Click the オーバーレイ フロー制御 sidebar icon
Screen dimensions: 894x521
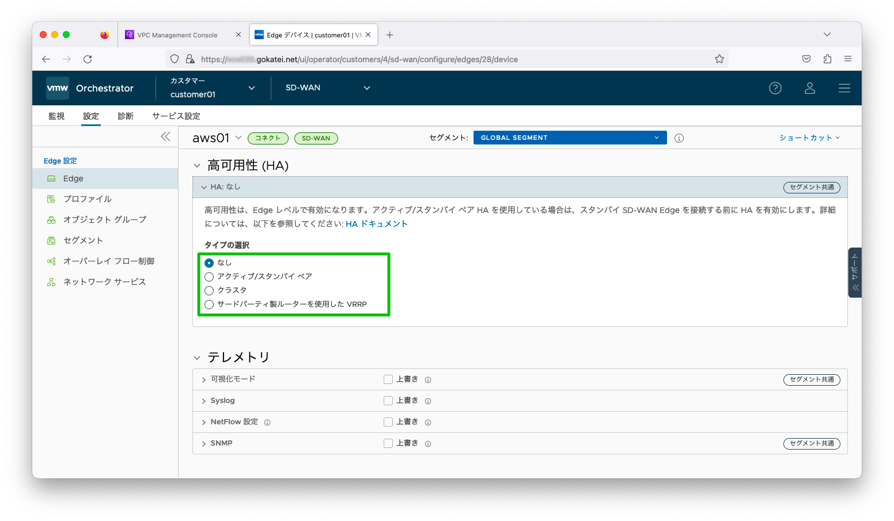pyautogui.click(x=51, y=261)
